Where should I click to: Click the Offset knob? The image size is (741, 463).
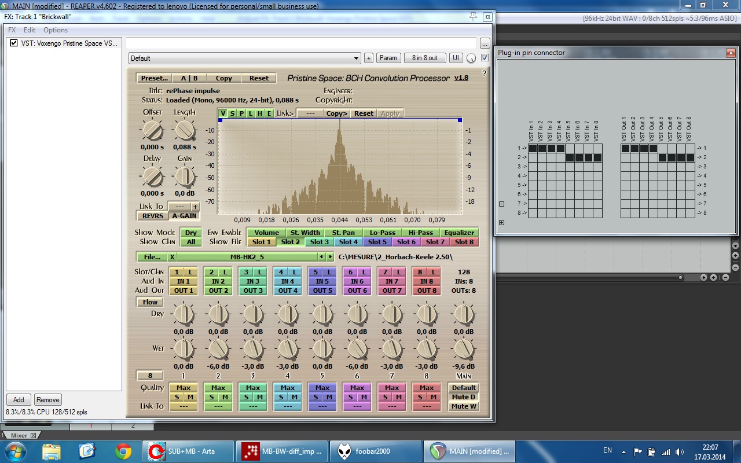(x=152, y=130)
